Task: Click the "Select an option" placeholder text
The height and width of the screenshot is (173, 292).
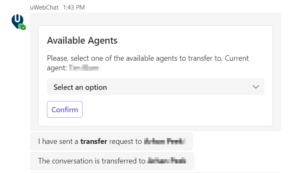Action: (x=80, y=87)
